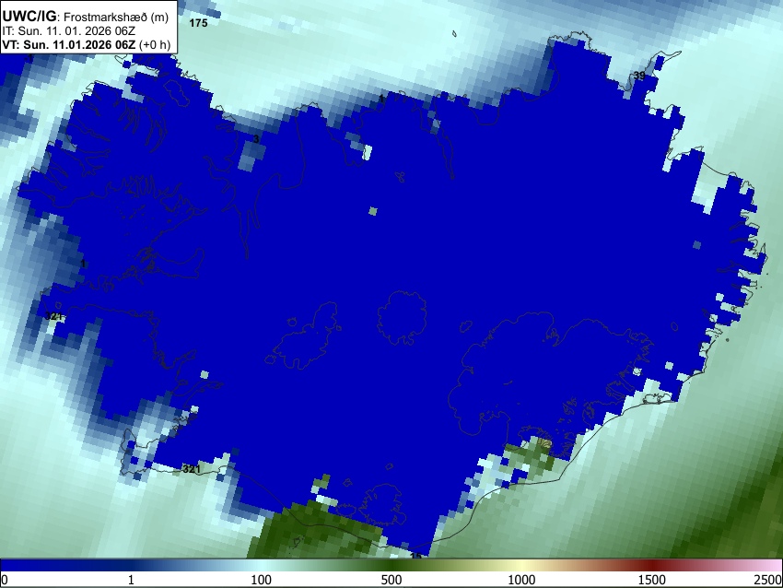This screenshot has width=783, height=588.
Task: Click the "175" value label on the map
Action: coord(198,23)
